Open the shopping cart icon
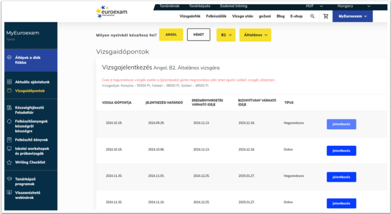This screenshot has width=391, height=214. (326, 16)
